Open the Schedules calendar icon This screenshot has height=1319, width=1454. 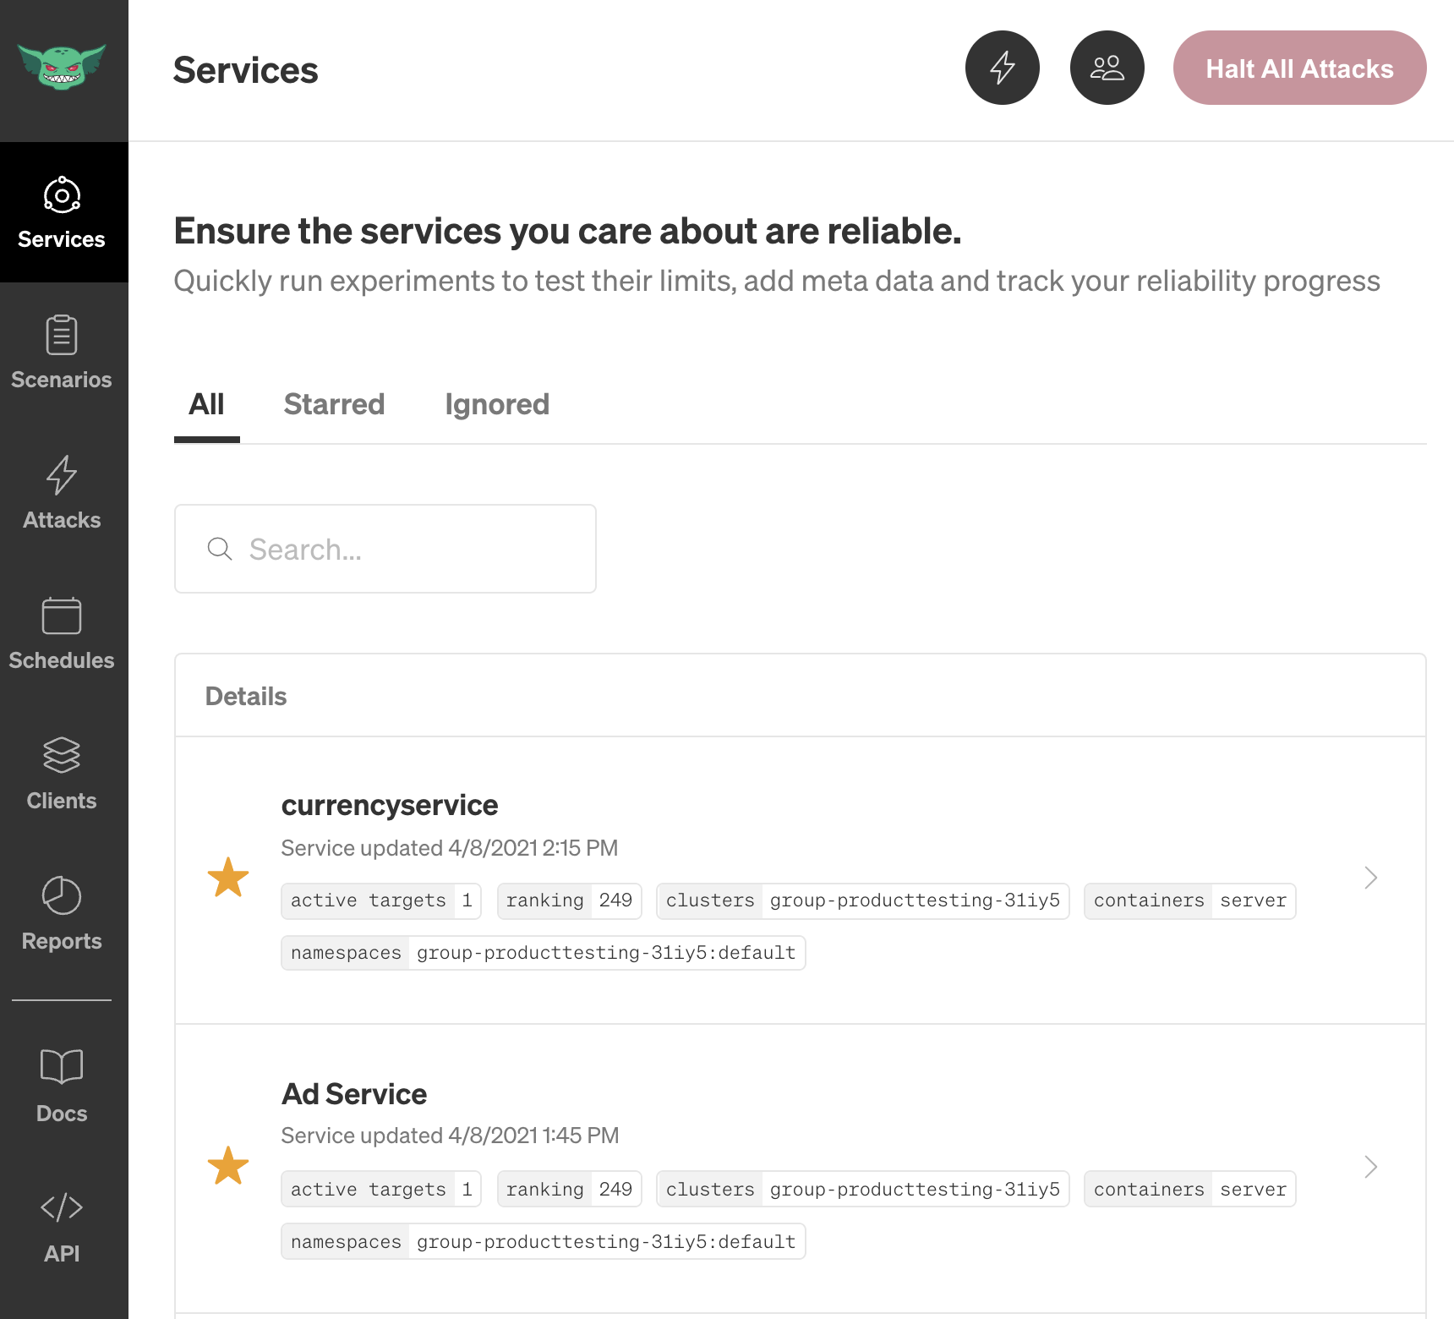[x=61, y=630]
